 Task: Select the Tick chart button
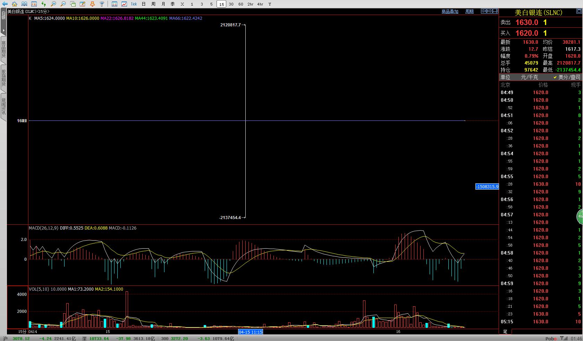tap(134, 4)
